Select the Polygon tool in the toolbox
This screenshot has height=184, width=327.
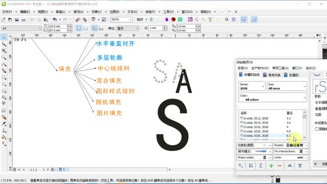tap(4, 91)
